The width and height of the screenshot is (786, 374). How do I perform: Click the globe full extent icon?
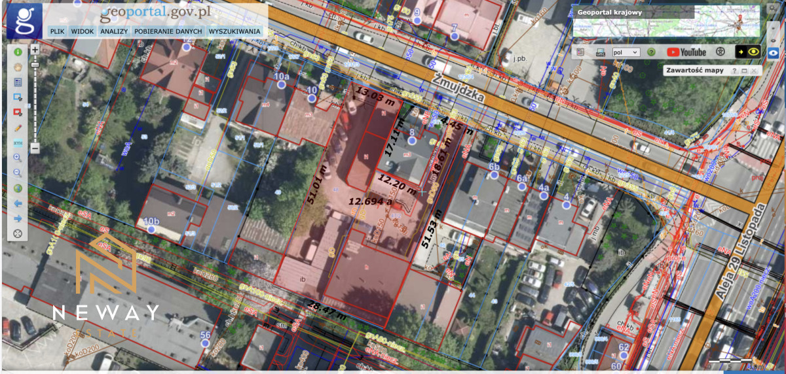[x=18, y=188]
